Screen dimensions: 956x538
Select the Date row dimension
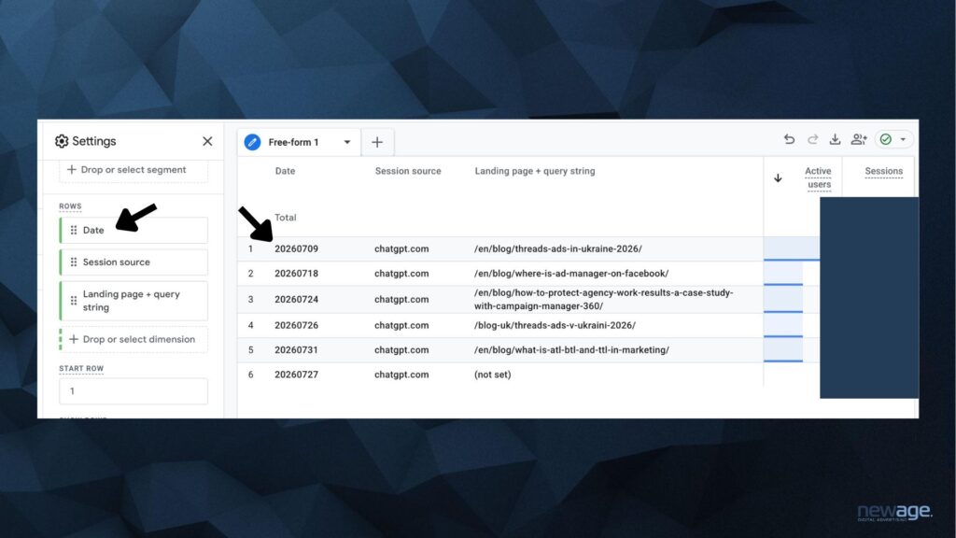(x=134, y=230)
